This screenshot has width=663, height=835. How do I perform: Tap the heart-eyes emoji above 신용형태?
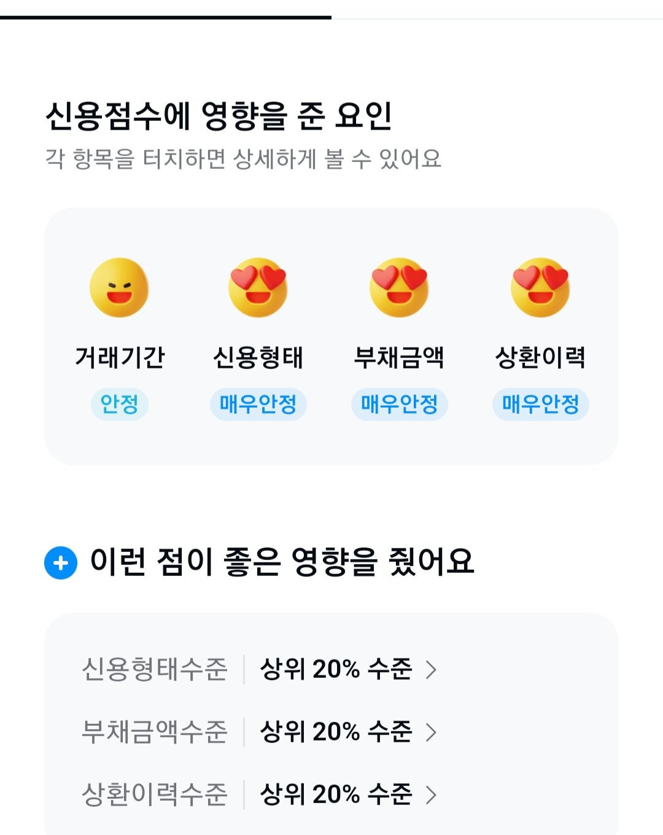[258, 287]
